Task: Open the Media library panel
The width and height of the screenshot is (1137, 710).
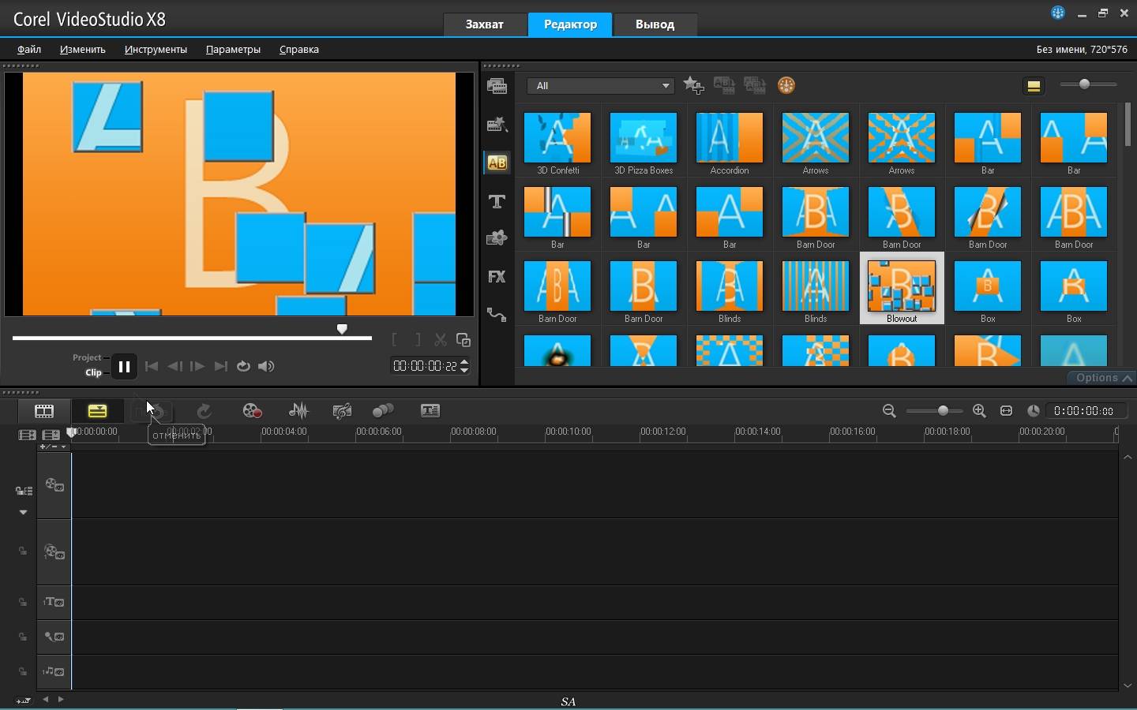Action: pos(497,87)
